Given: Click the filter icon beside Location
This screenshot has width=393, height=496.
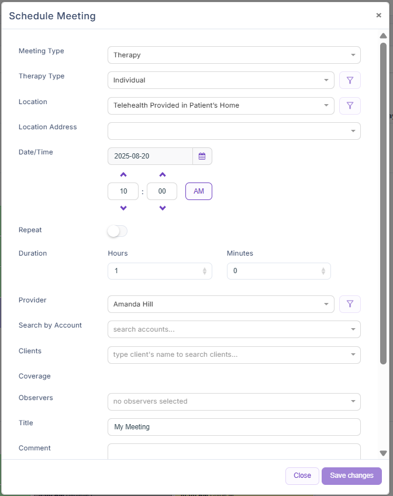Looking at the screenshot, I should click(350, 105).
